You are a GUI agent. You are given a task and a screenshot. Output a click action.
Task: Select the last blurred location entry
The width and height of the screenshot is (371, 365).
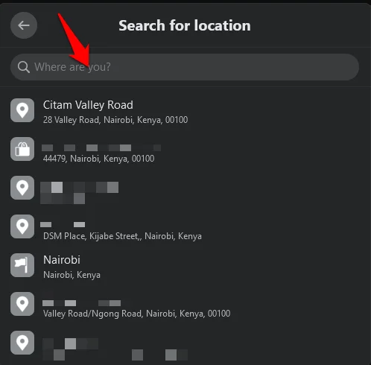pyautogui.click(x=185, y=346)
